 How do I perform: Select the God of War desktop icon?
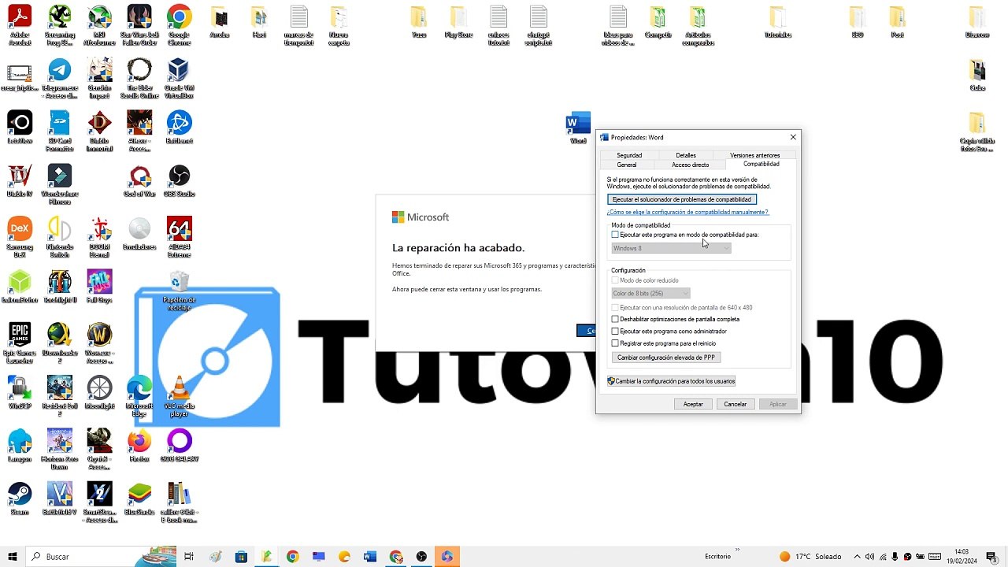[x=139, y=180]
